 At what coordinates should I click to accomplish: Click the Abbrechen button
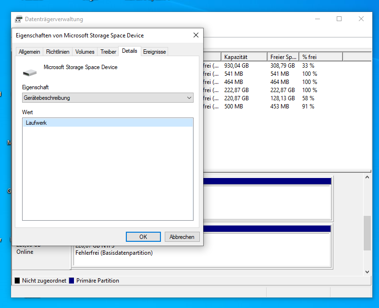click(182, 237)
